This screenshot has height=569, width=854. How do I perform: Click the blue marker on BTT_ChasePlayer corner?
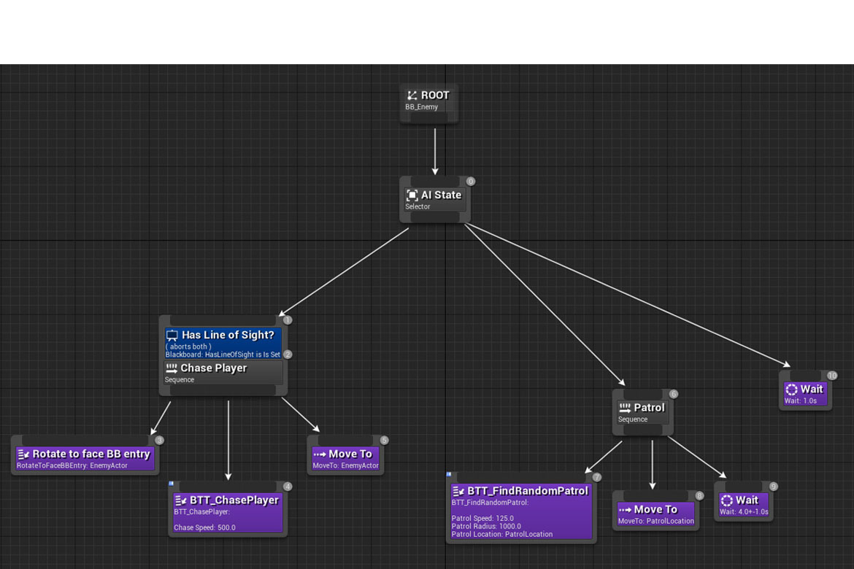(x=172, y=484)
